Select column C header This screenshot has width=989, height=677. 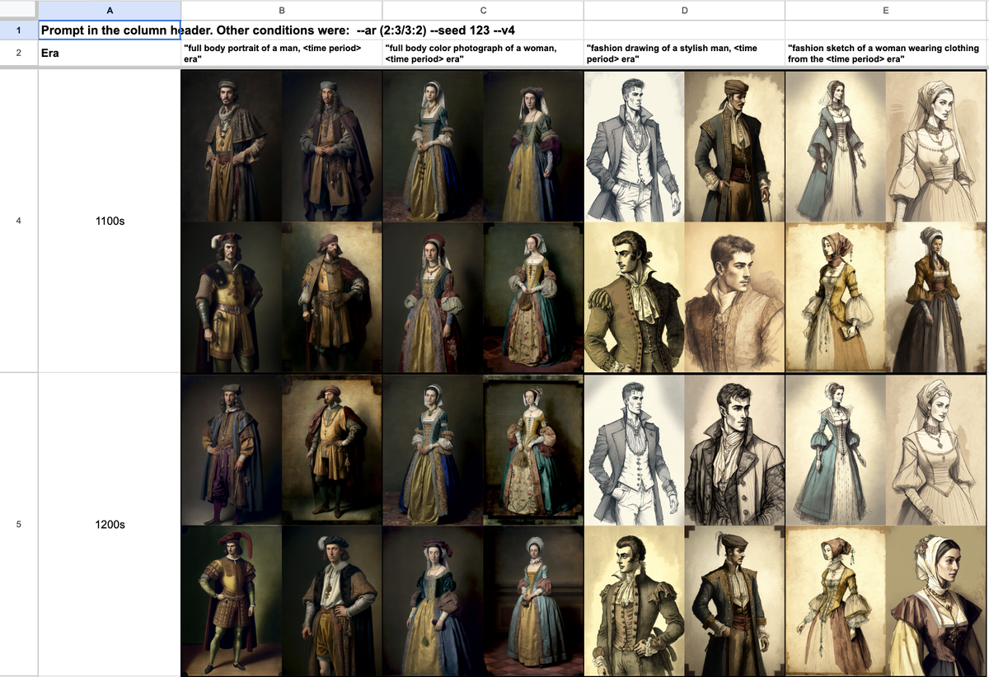click(483, 10)
